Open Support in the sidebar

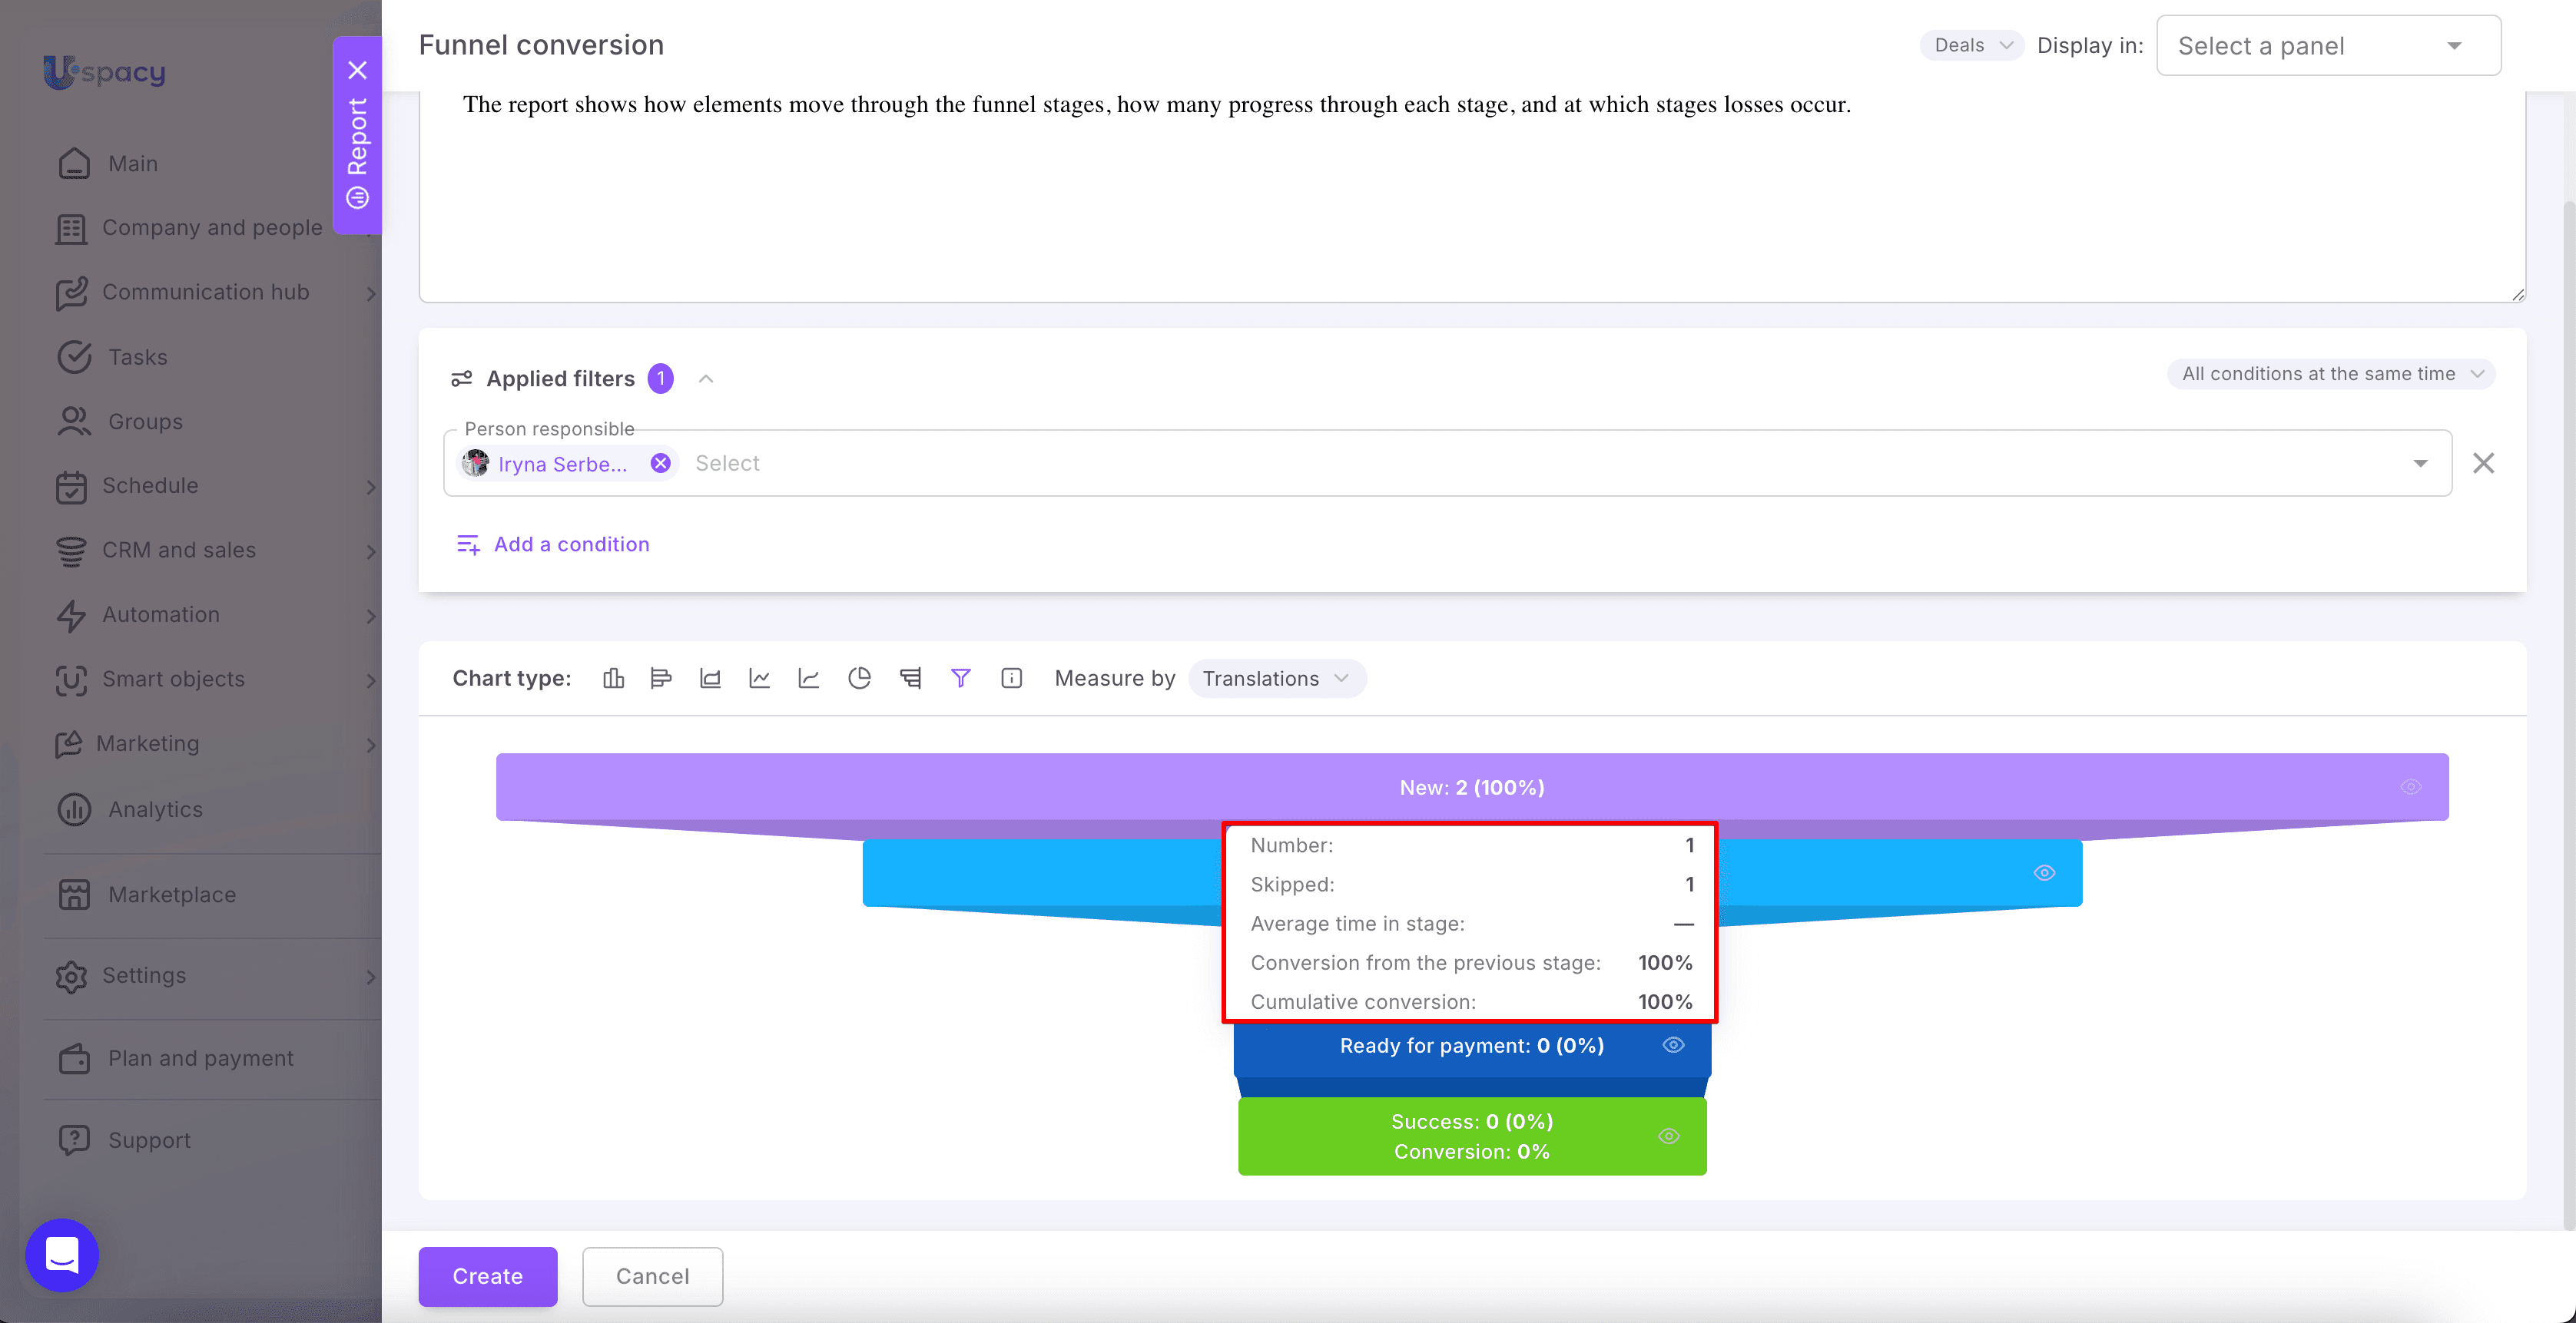[x=150, y=1140]
